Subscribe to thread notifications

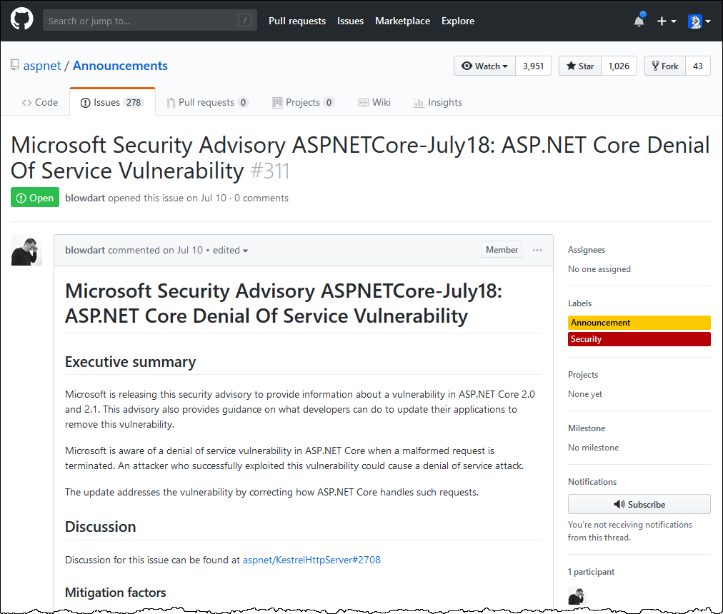point(639,504)
